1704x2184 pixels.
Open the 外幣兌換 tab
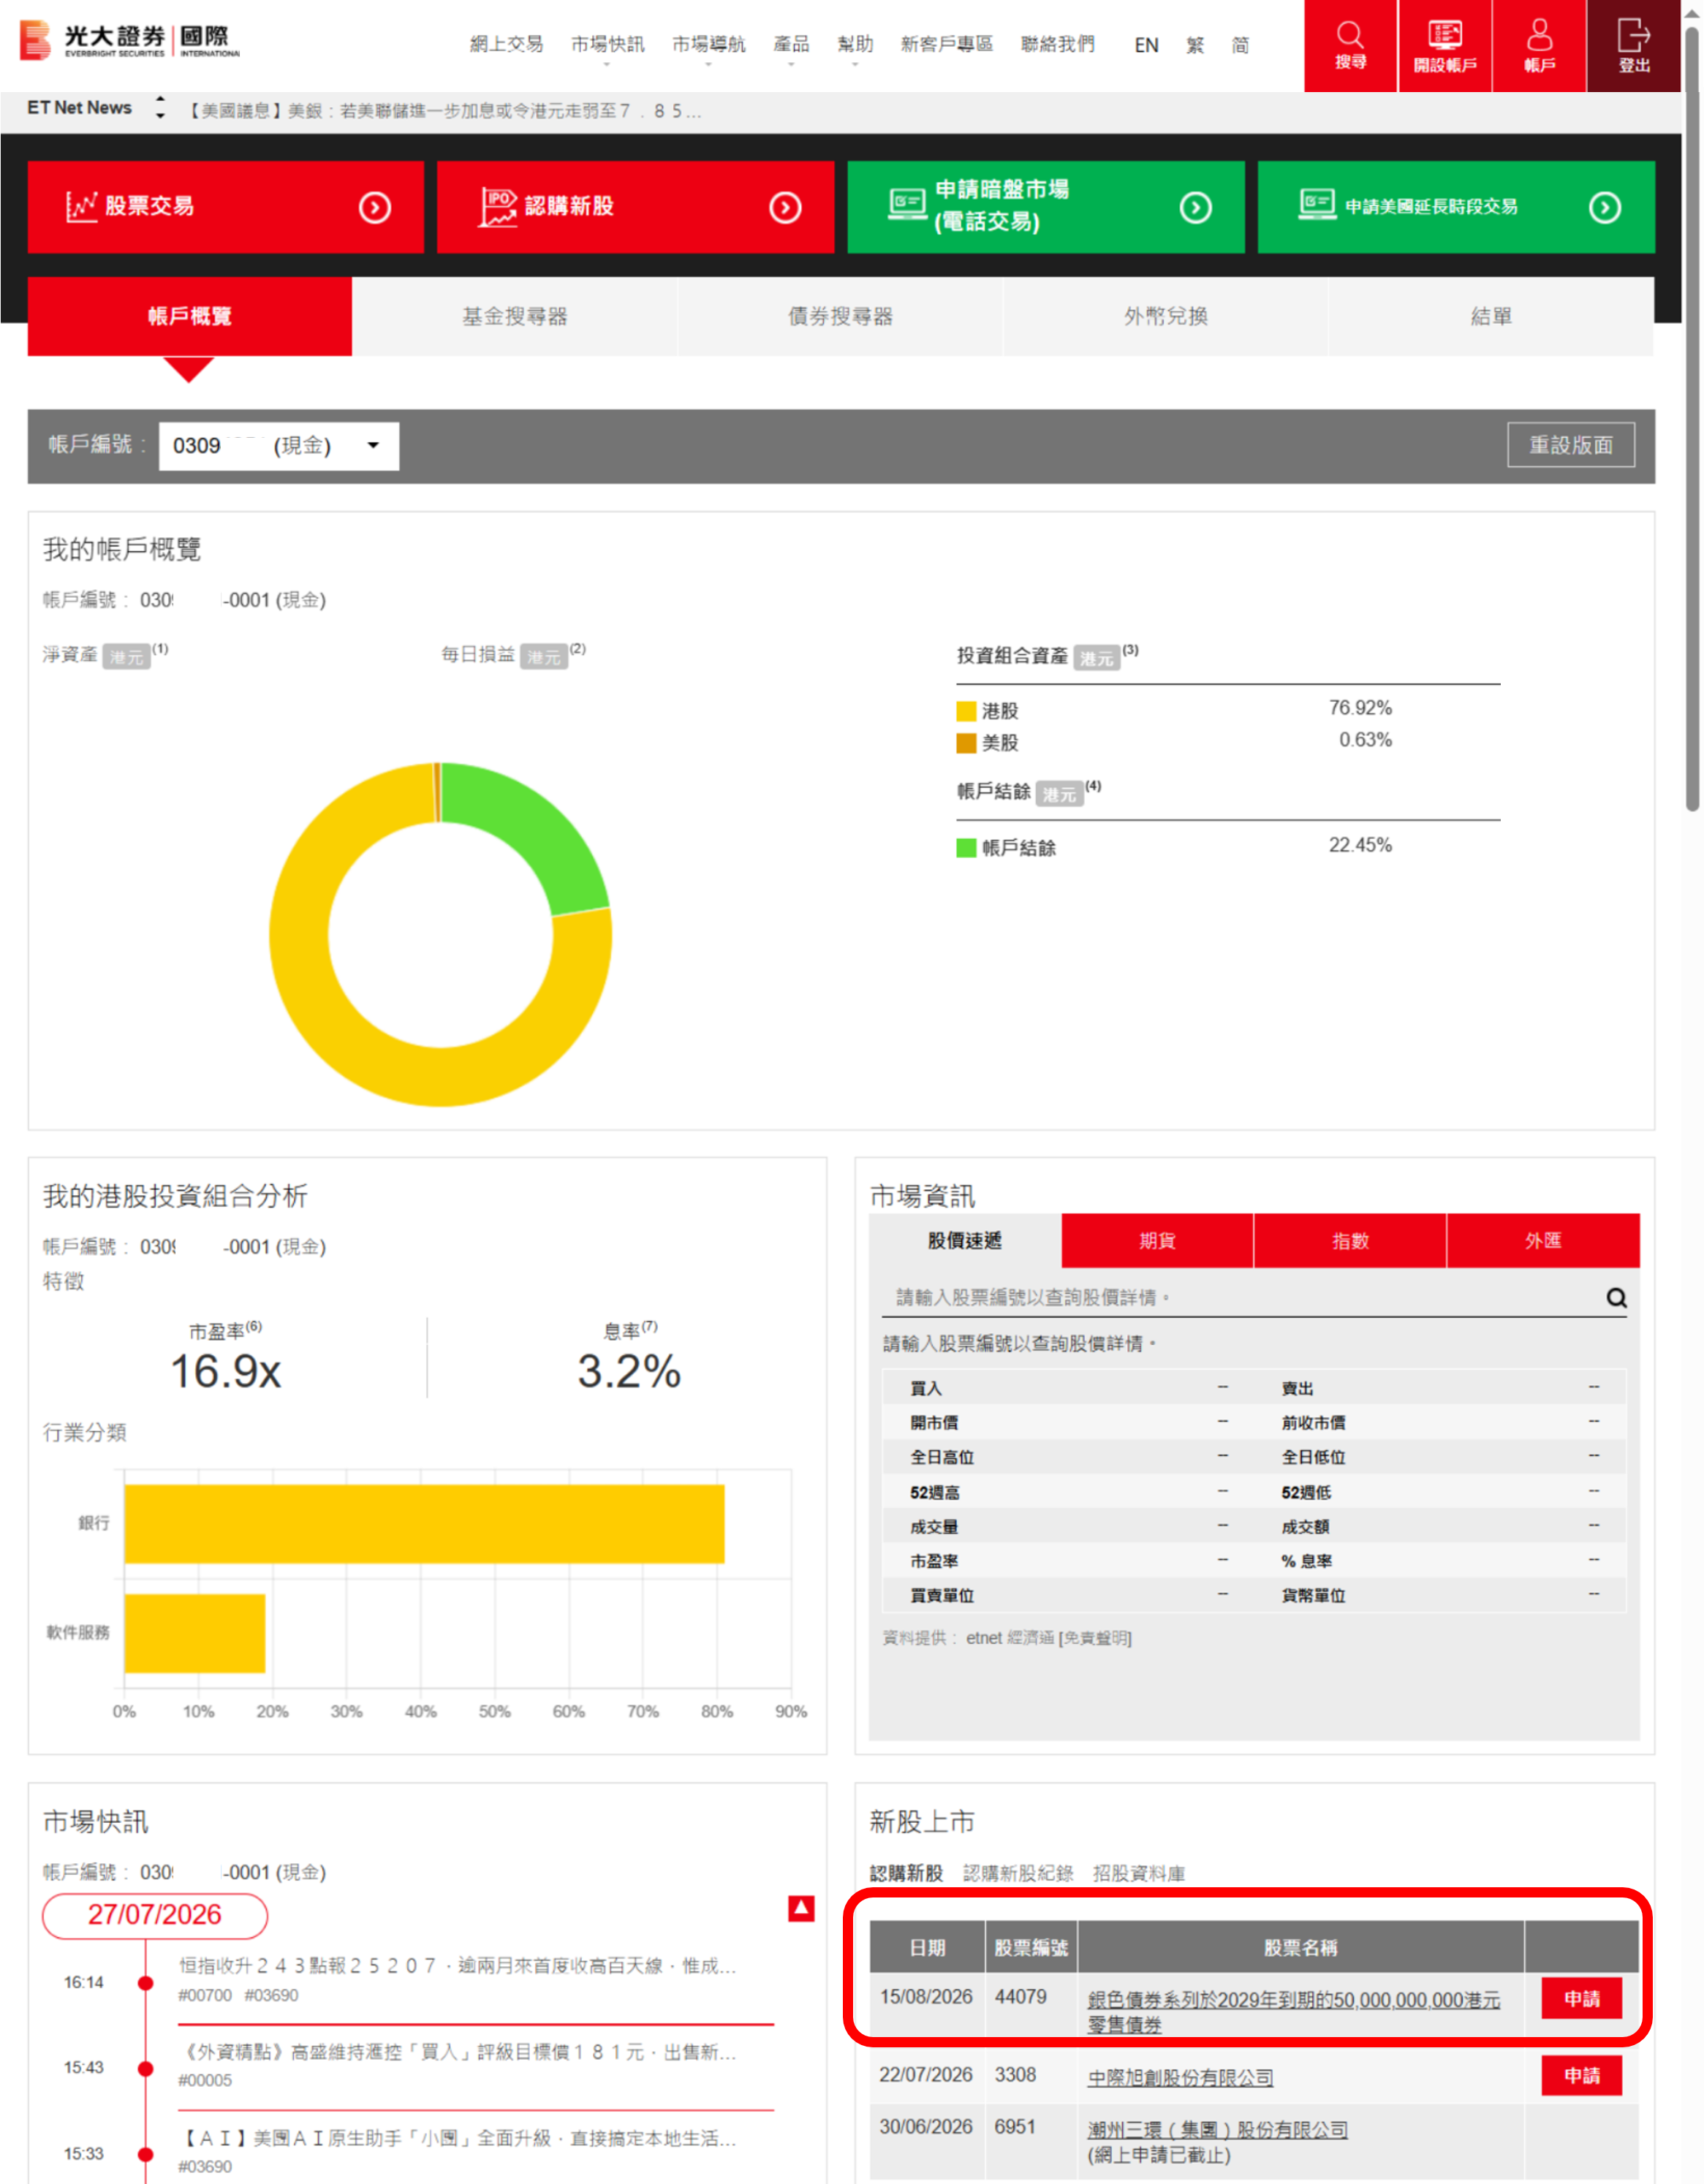tap(1165, 316)
